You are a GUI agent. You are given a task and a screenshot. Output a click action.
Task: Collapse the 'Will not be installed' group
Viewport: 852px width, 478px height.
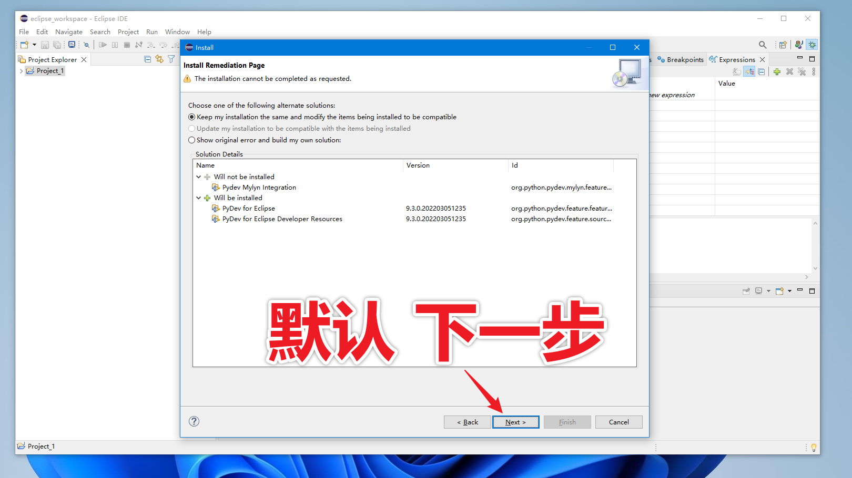199,177
